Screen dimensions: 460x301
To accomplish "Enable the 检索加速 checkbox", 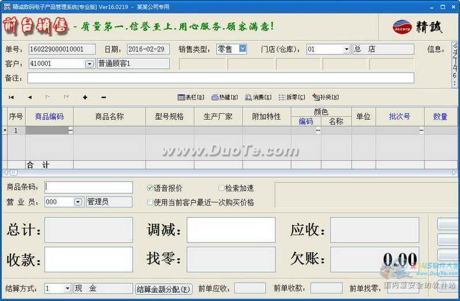I will tap(222, 188).
